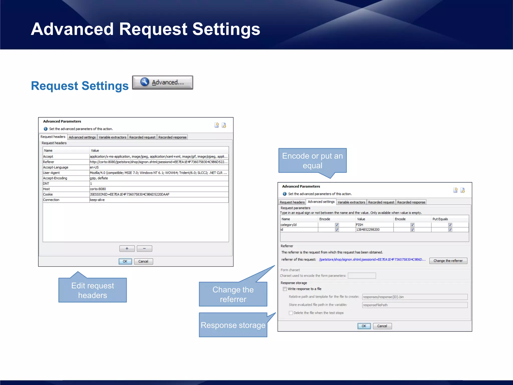Click the info icon beside left dialog description
Screen dimensions: 513x385
[x=46, y=129]
